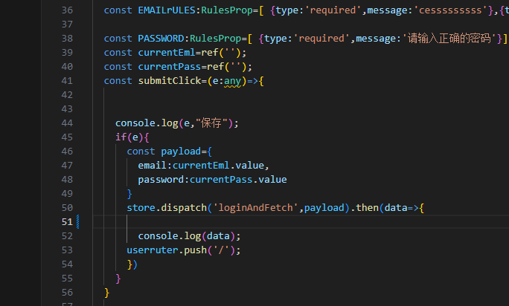Click payload declaration on line 46
This screenshot has height=306, width=509.
181,151
